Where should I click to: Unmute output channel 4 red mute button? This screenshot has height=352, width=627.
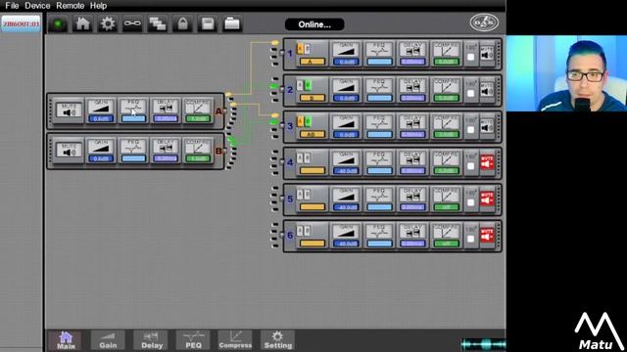click(x=487, y=162)
